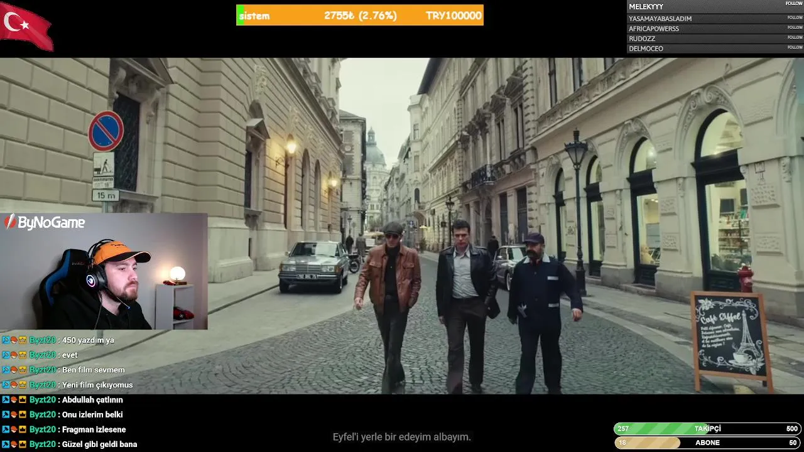
Task: Click the TAKİPÇİ follower goal progress bar
Action: (707, 429)
